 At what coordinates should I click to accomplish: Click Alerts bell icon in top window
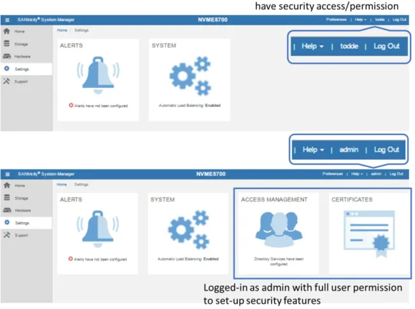[x=98, y=75]
